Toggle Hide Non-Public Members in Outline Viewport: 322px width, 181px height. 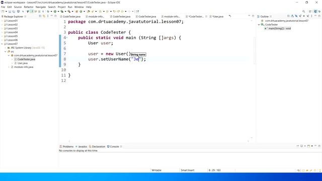pyautogui.click(x=304, y=16)
